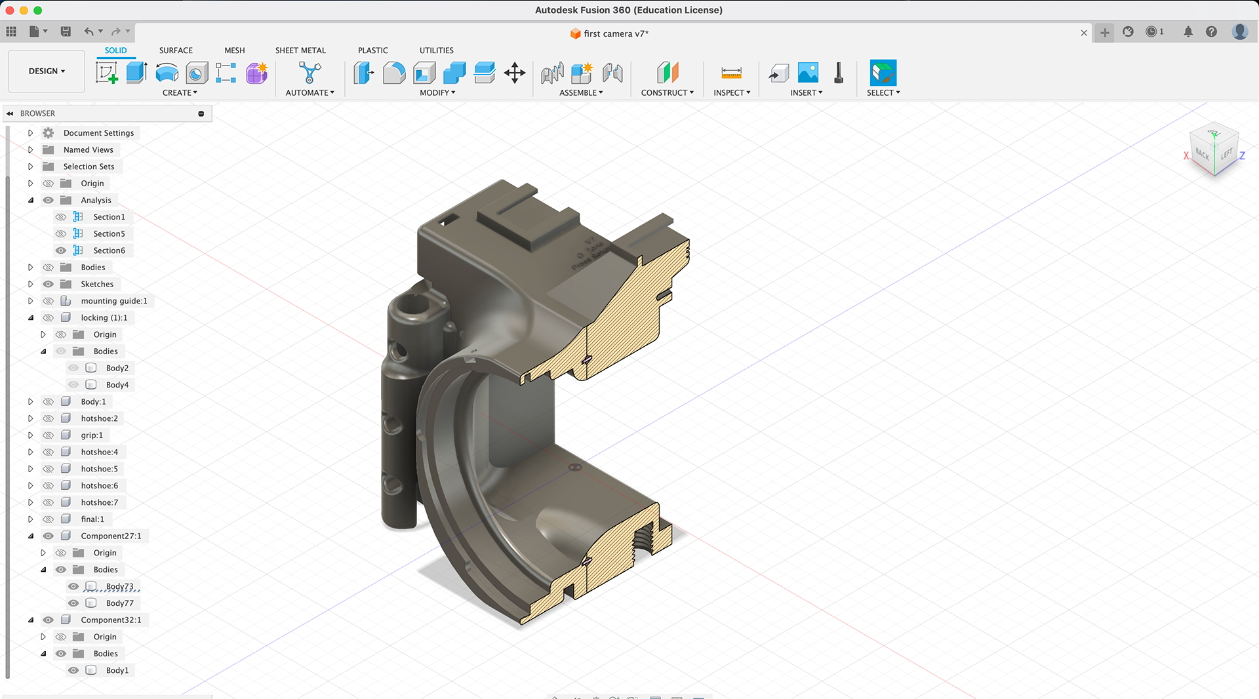Collapse the Analysis folder

pyautogui.click(x=30, y=200)
